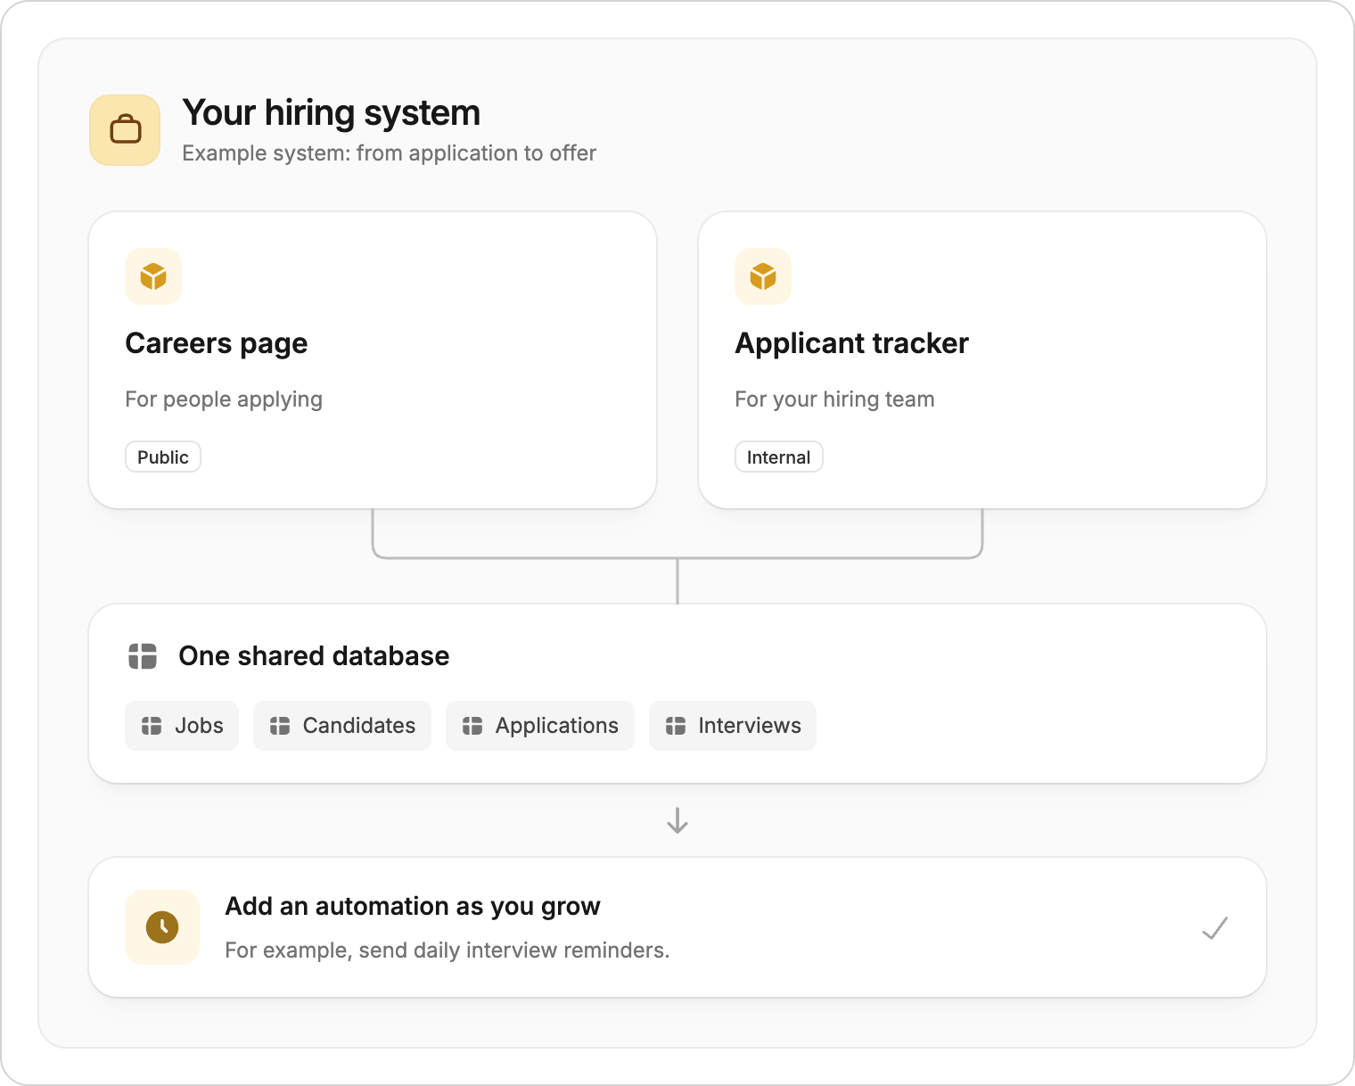The width and height of the screenshot is (1355, 1086).
Task: Click "For example, send daily interview reminders." text
Action: point(448,950)
